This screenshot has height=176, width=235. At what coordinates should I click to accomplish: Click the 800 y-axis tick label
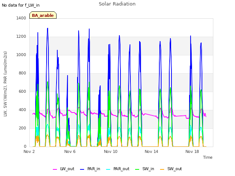point(22,73)
